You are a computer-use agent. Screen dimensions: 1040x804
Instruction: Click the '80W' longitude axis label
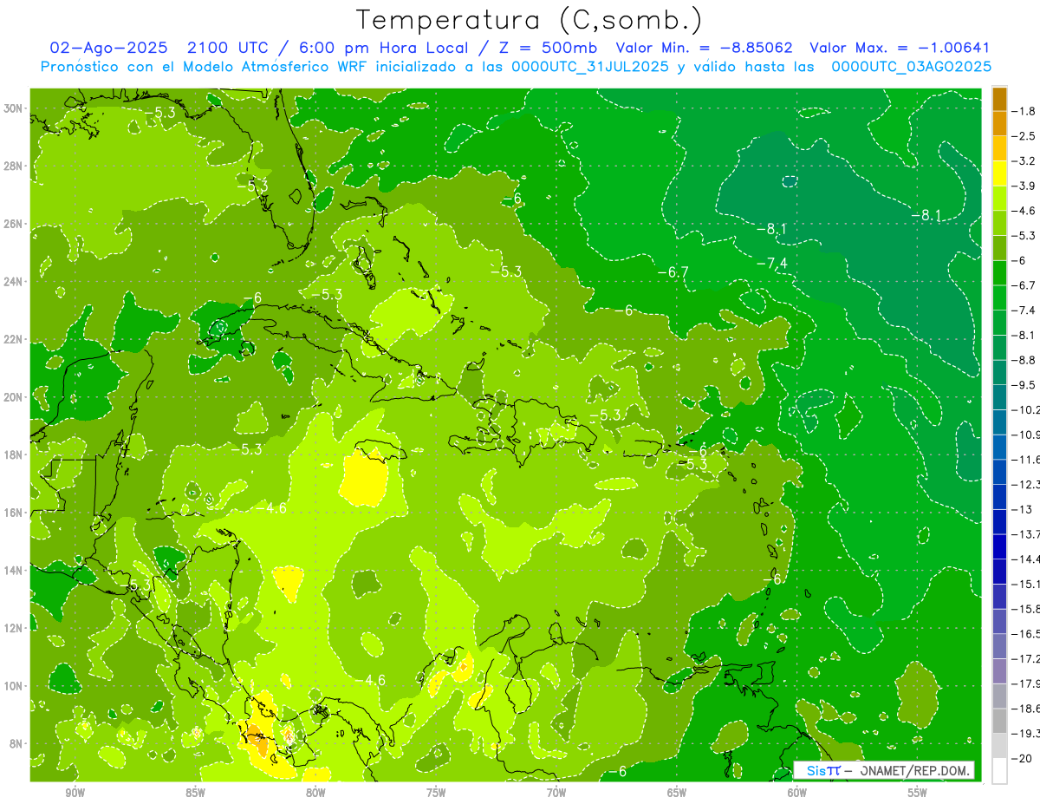tap(315, 793)
